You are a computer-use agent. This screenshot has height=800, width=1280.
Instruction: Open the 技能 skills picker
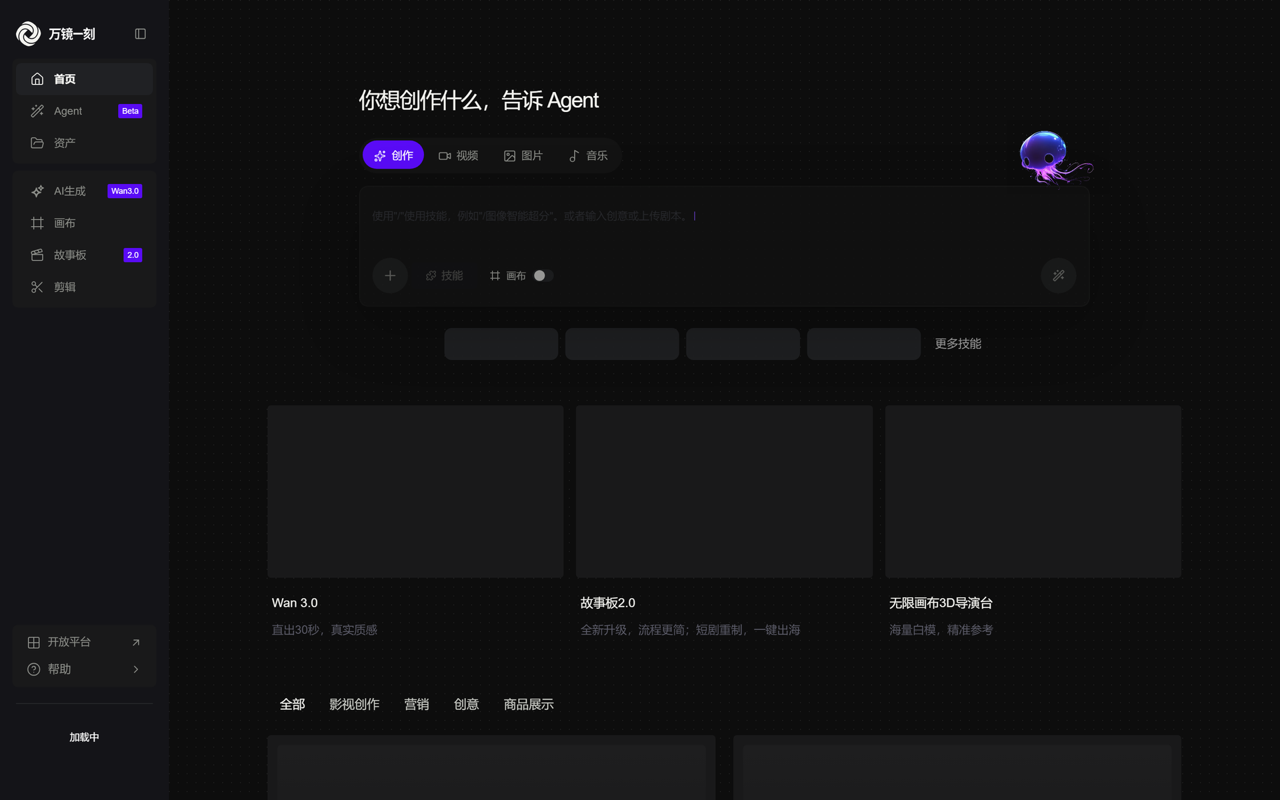pyautogui.click(x=444, y=275)
